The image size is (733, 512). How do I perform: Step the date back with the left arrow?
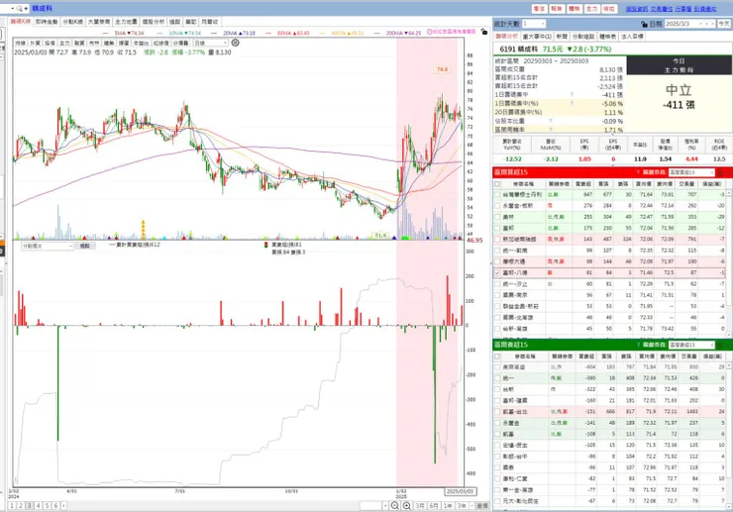tap(707, 24)
